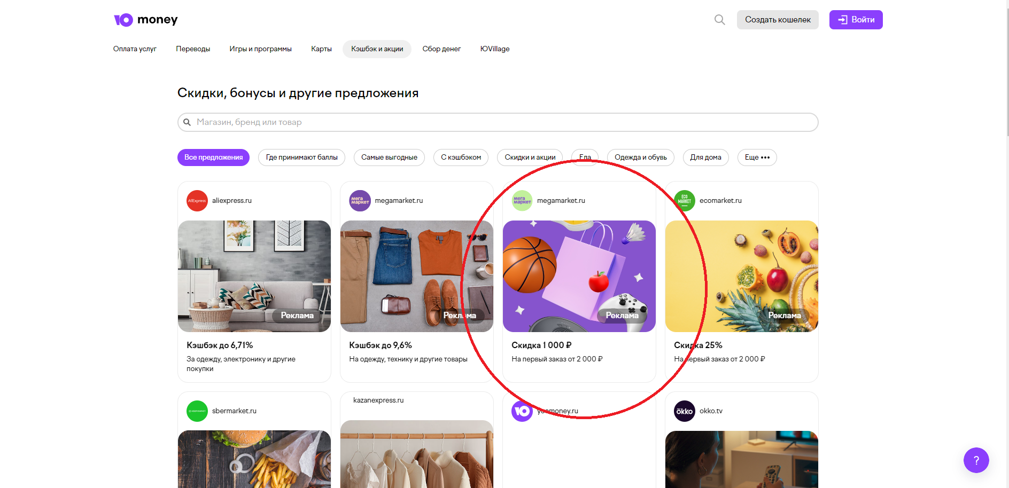Image resolution: width=1009 pixels, height=488 pixels.
Task: Open the Megamarket shopping bag image
Action: [579, 276]
